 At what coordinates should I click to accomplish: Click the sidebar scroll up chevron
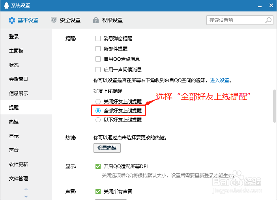point(26,189)
